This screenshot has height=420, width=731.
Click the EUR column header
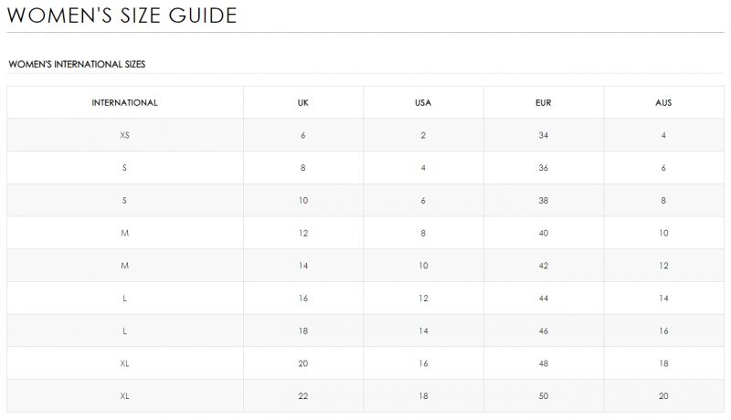544,102
